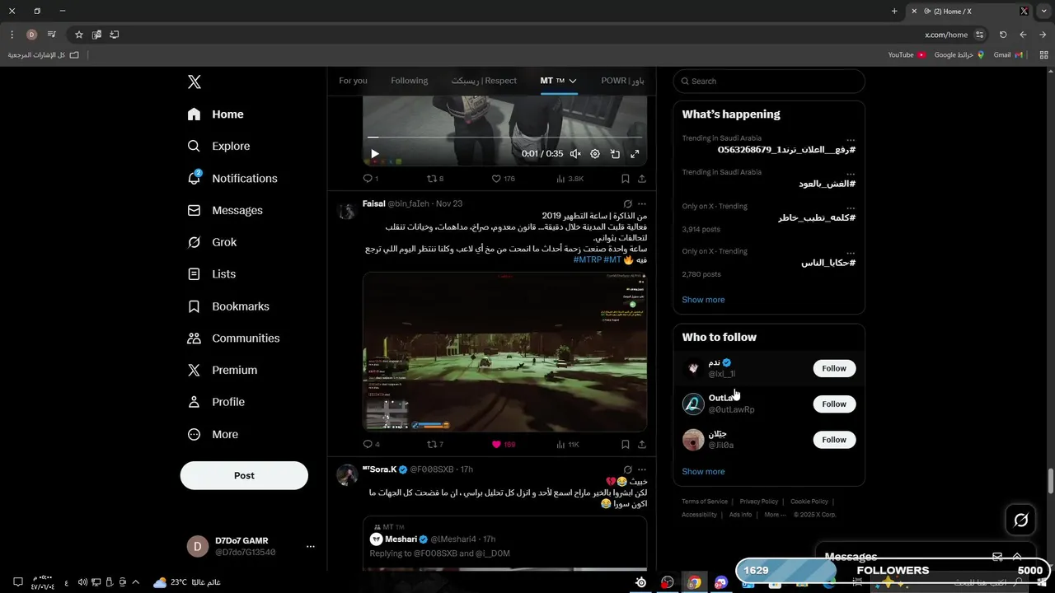Bookmark this page with the star icon
This screenshot has width=1055, height=593.
pyautogui.click(x=79, y=35)
